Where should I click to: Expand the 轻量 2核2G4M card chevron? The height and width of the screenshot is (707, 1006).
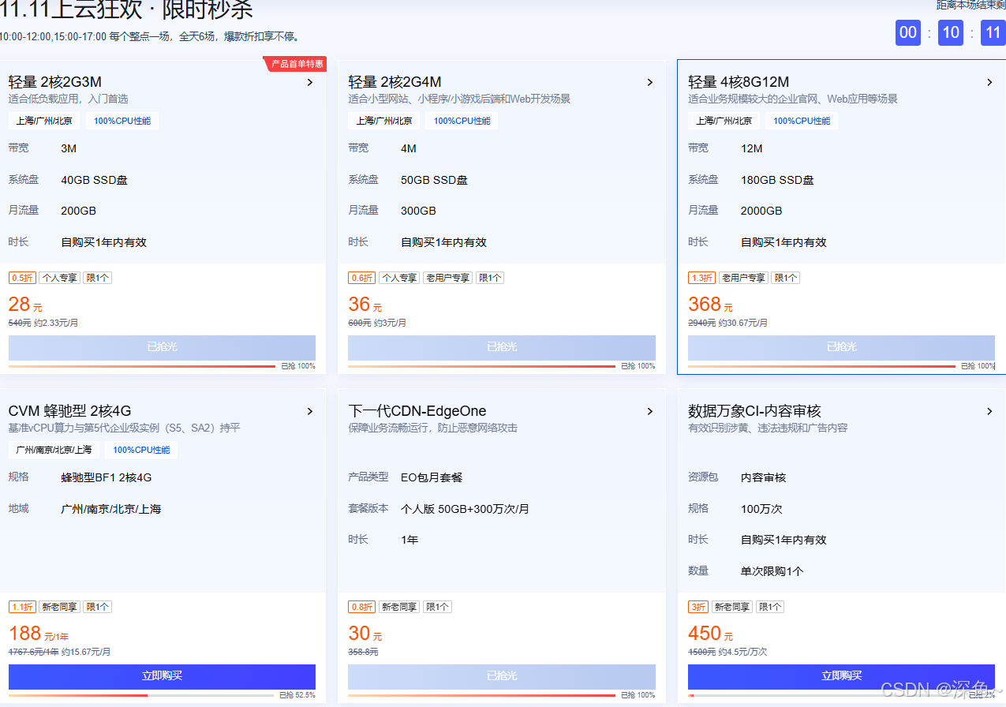pos(650,82)
